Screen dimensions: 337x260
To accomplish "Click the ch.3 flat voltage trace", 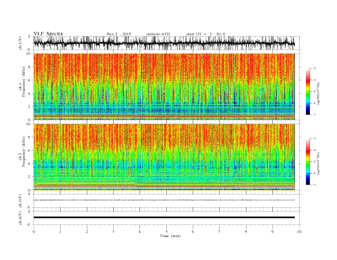I will (x=164, y=200).
